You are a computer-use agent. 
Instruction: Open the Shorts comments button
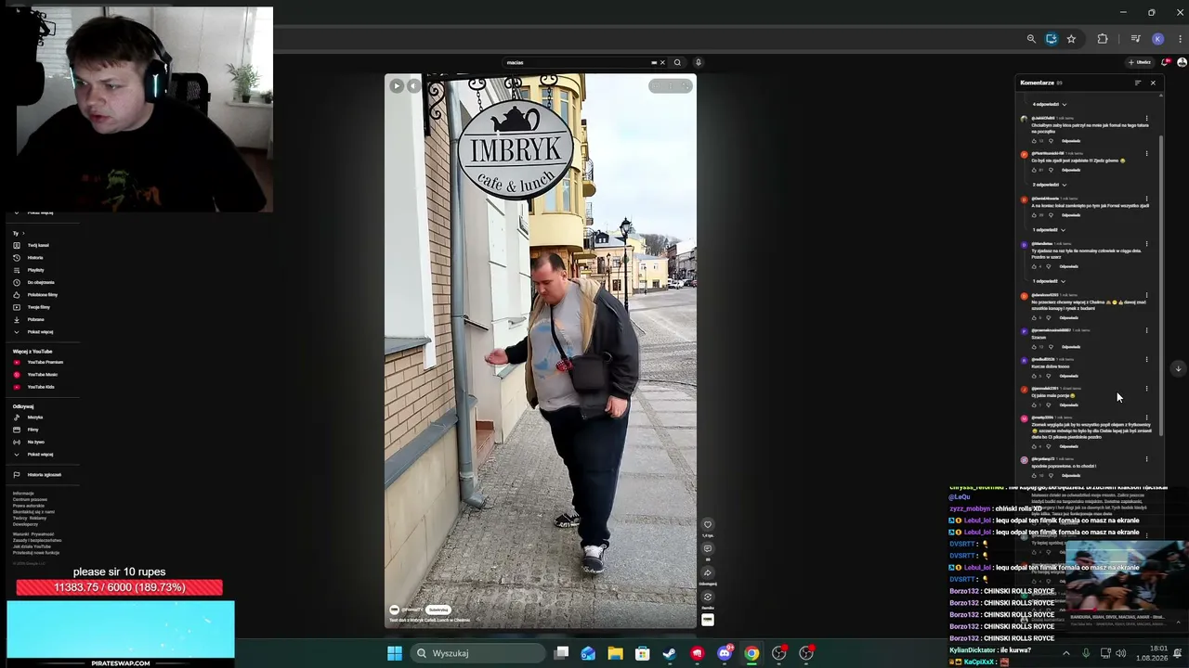tap(708, 548)
